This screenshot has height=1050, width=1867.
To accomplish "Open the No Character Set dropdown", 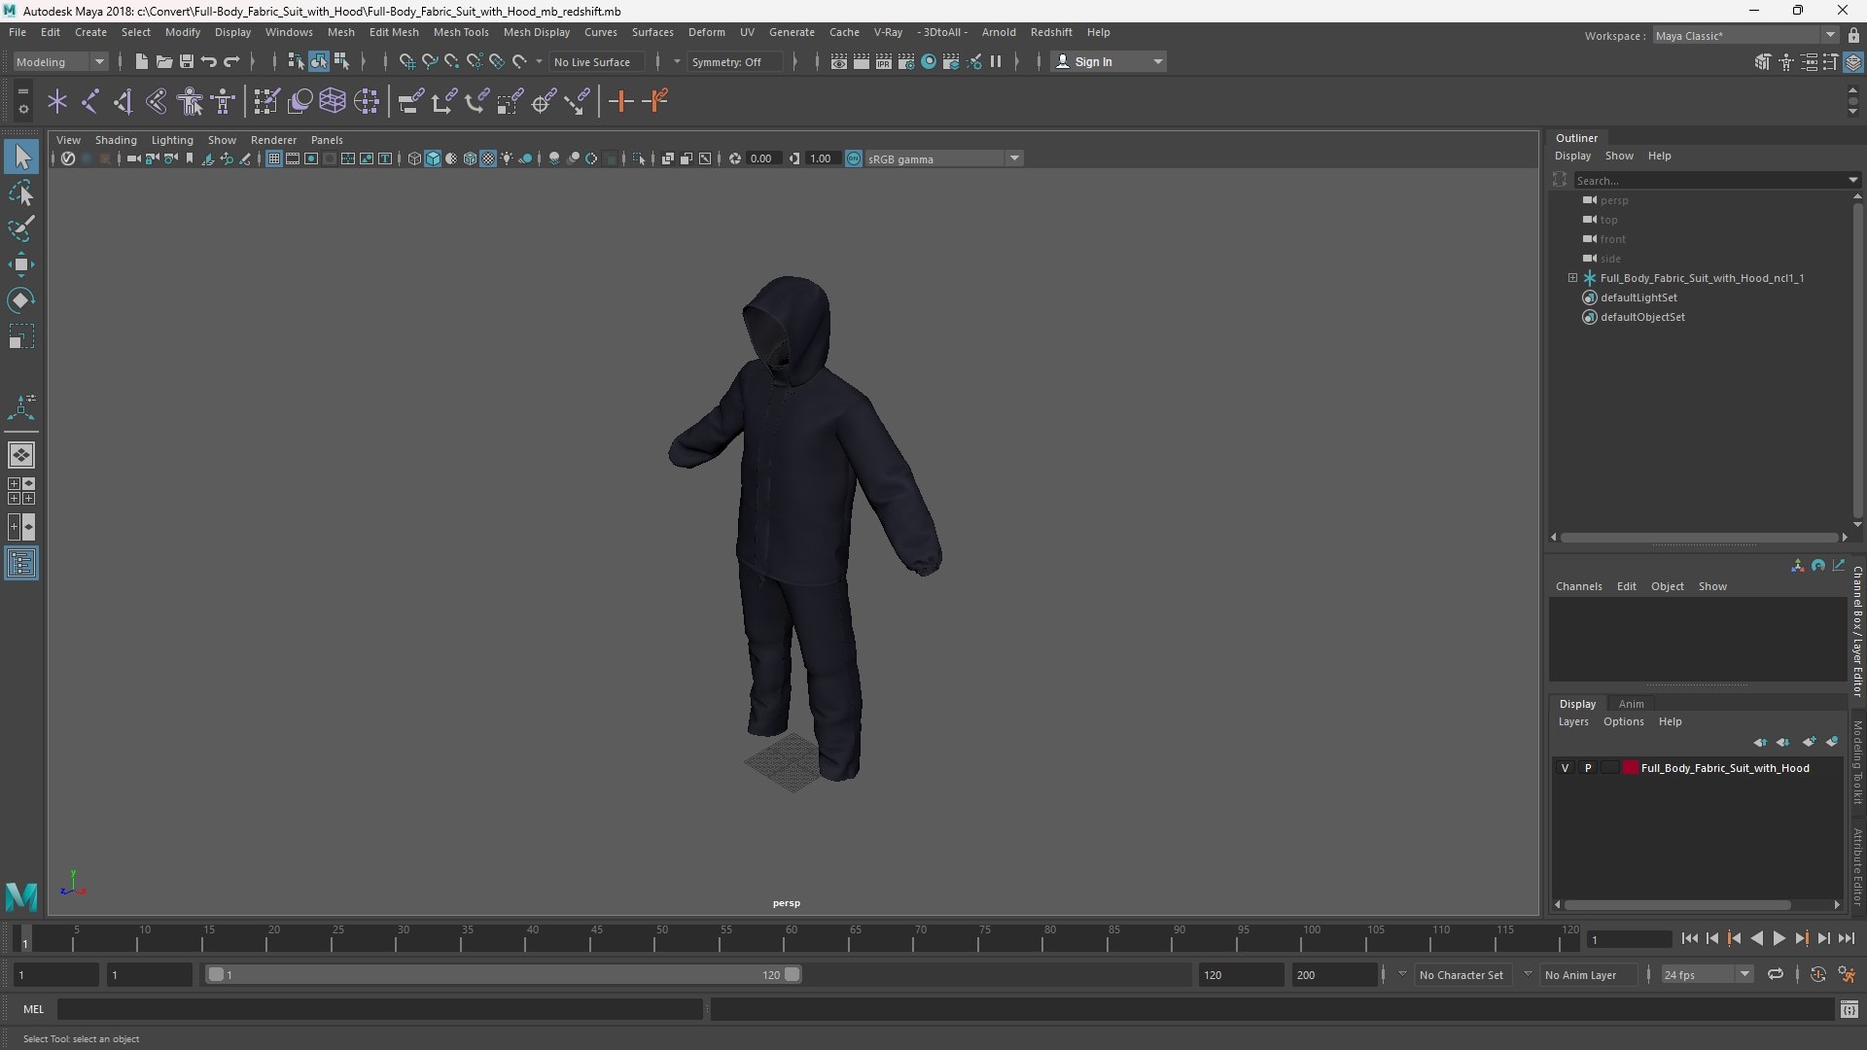I will (1461, 974).
